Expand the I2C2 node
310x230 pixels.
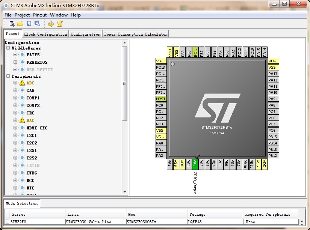(15, 143)
